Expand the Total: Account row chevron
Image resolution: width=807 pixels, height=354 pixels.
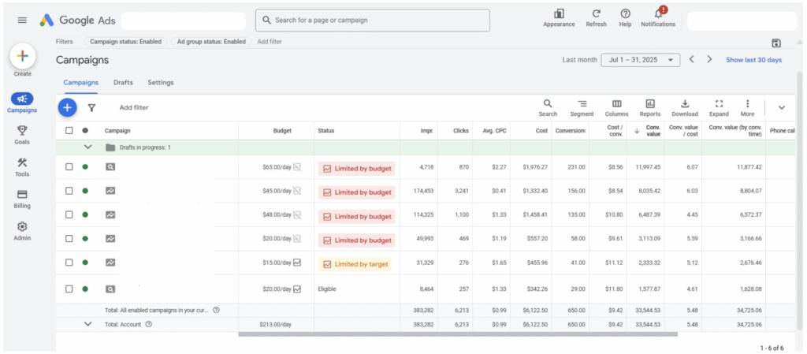tap(88, 323)
